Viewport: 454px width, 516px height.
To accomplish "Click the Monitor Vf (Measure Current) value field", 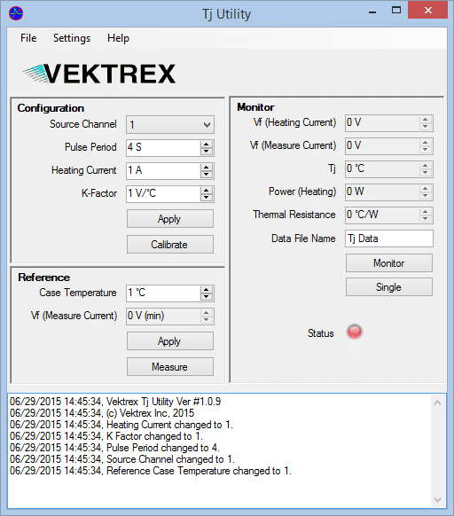I will point(382,146).
